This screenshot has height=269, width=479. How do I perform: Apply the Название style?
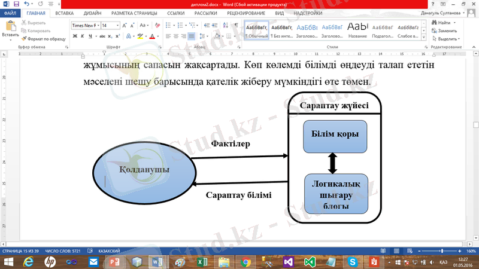[357, 29]
